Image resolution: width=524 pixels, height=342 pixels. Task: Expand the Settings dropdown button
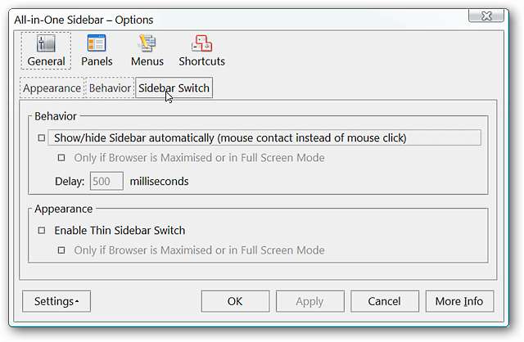[56, 301]
